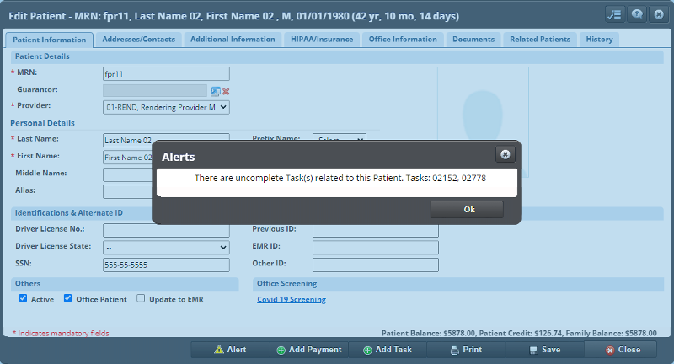Click Add Task in the bottom toolbar
674x364 pixels.
(387, 350)
